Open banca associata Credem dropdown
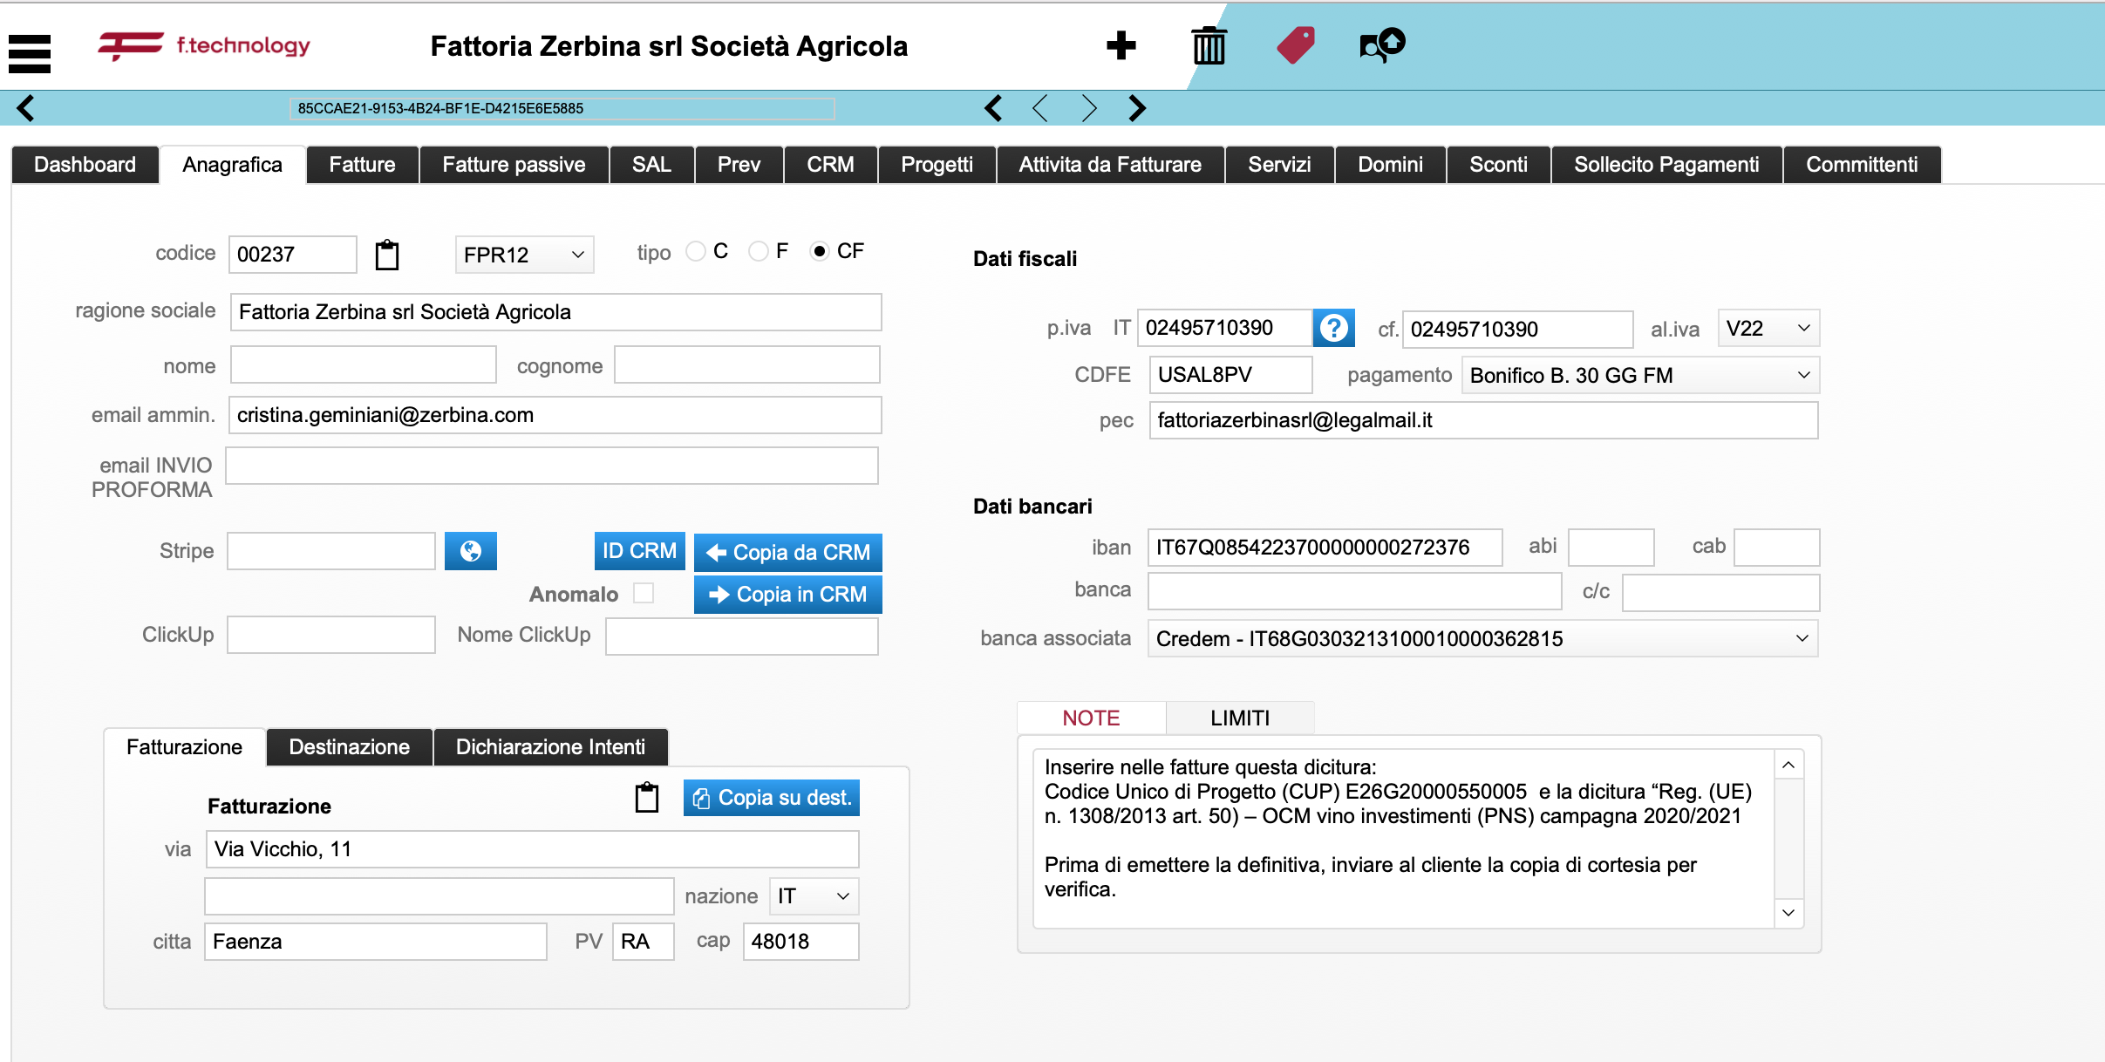2105x1062 pixels. 1482,639
